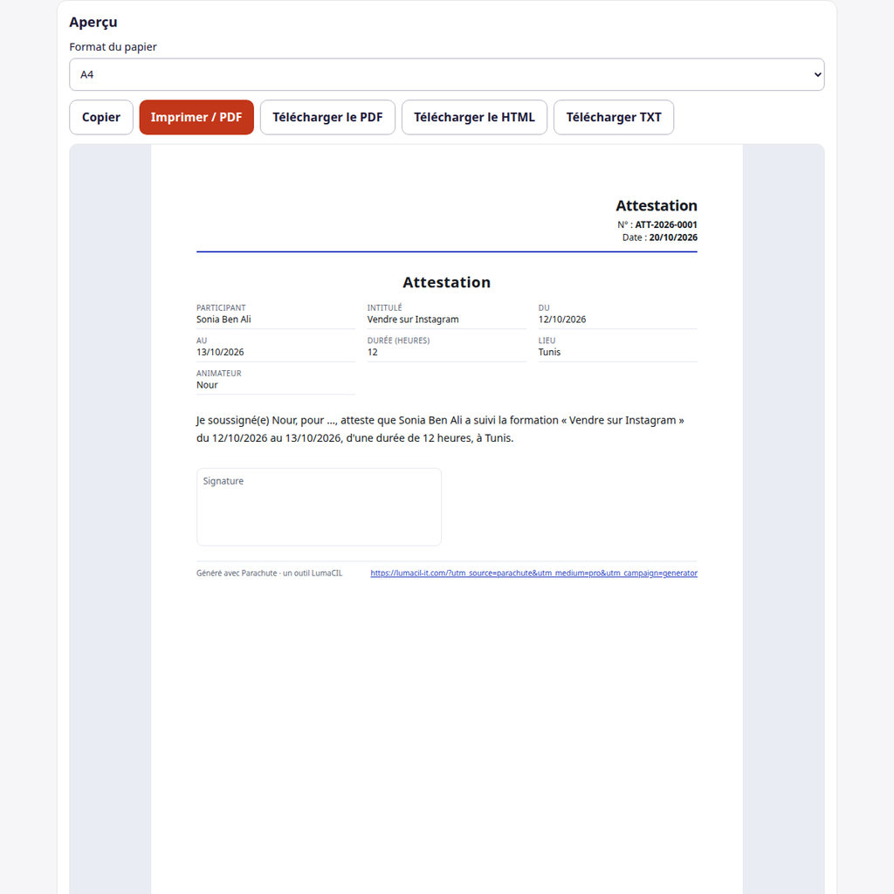This screenshot has width=894, height=894.
Task: Click participant name Sonia Ben Ali field
Action: coord(223,320)
